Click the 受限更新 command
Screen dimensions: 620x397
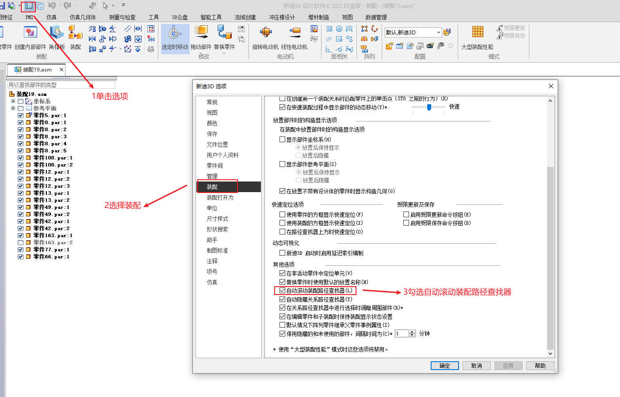click(511, 28)
